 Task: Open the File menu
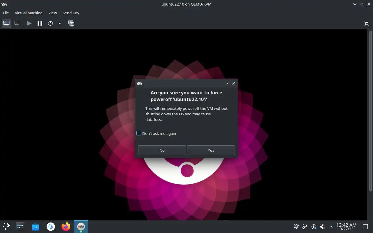coord(6,13)
